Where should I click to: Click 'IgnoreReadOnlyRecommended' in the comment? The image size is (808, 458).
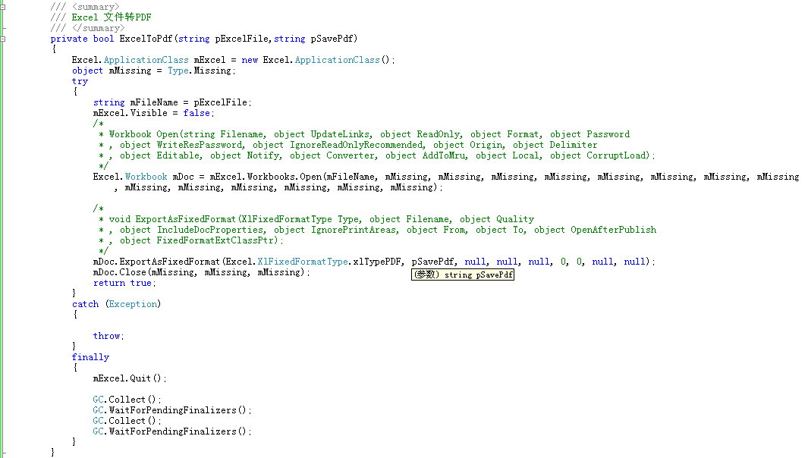356,145
